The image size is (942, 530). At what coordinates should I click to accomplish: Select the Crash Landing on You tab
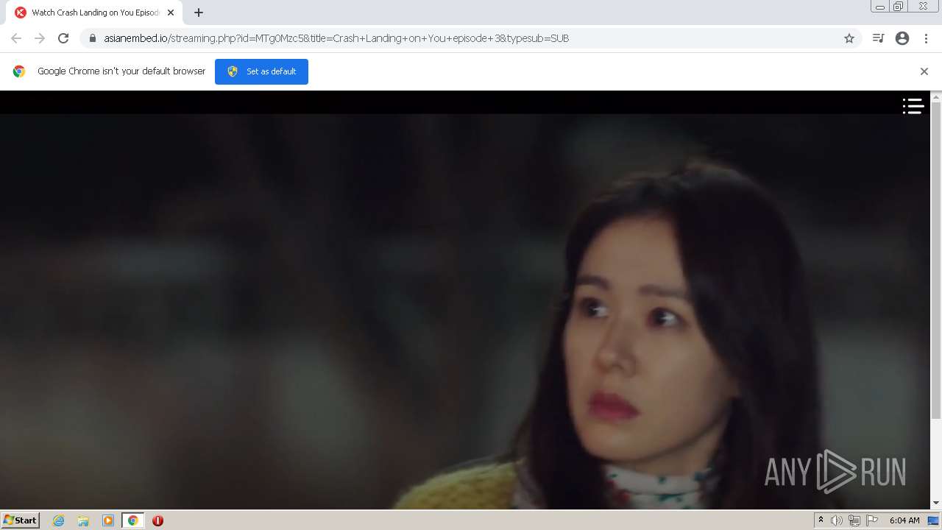94,13
